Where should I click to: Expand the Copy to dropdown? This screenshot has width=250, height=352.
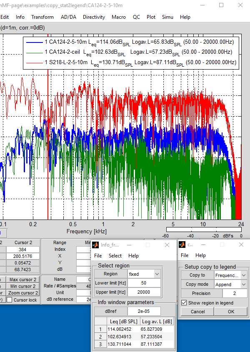point(230,275)
